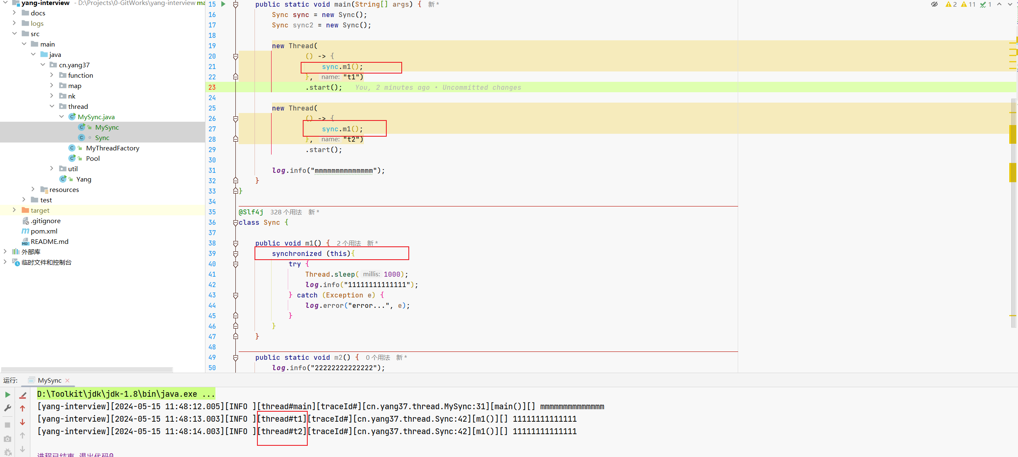Click the scratches and consoles (临时文件和控制台) icon

click(16, 262)
